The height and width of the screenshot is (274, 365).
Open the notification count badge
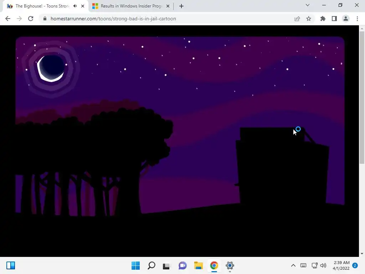tap(355, 265)
